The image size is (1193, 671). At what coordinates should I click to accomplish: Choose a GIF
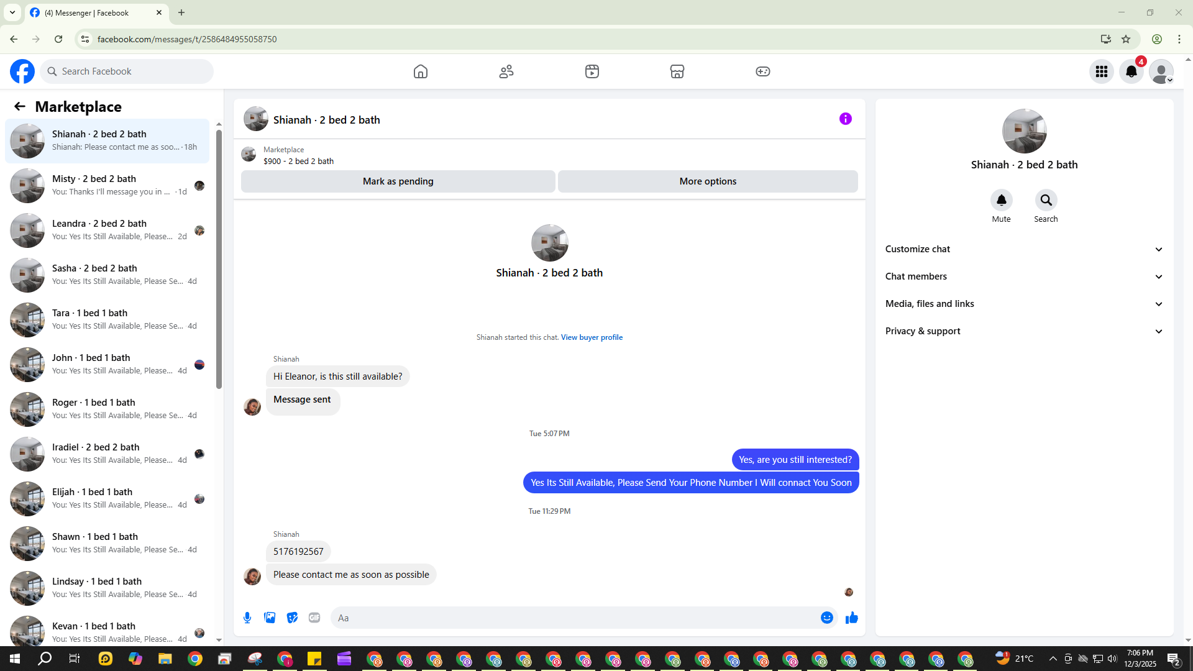(x=314, y=618)
